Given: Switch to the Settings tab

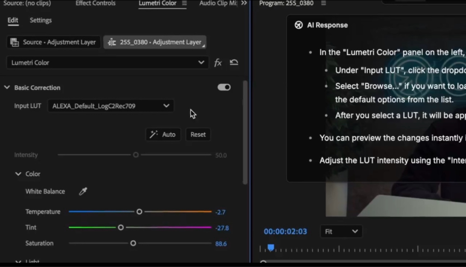Looking at the screenshot, I should [41, 21].
